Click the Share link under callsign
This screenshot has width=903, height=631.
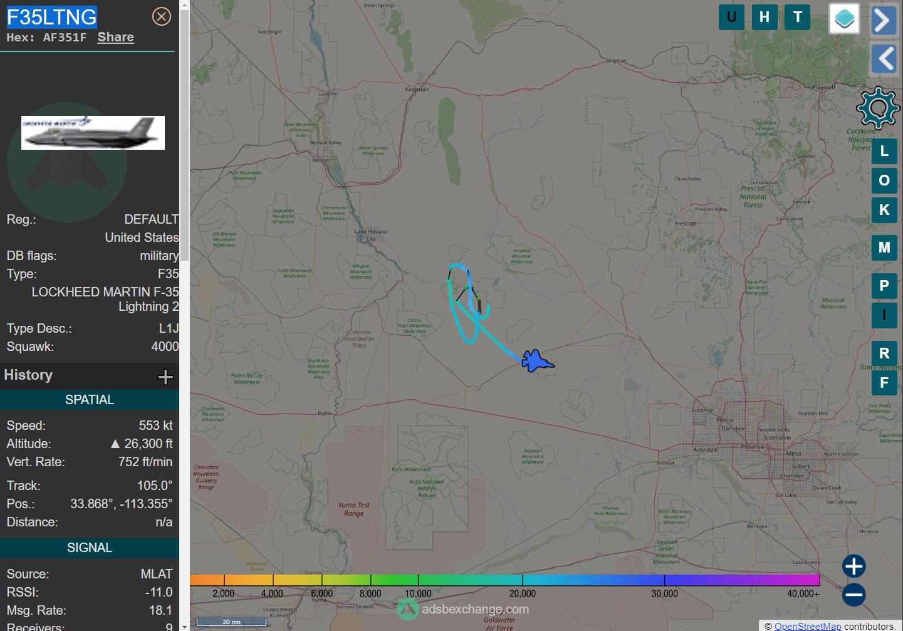116,37
